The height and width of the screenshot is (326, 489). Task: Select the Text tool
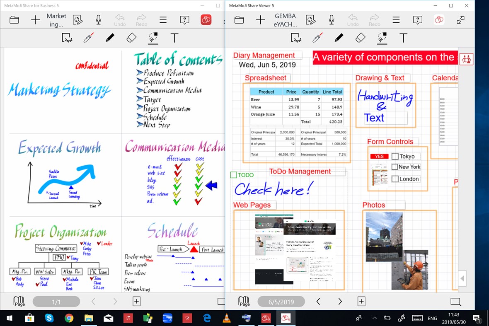(x=403, y=38)
